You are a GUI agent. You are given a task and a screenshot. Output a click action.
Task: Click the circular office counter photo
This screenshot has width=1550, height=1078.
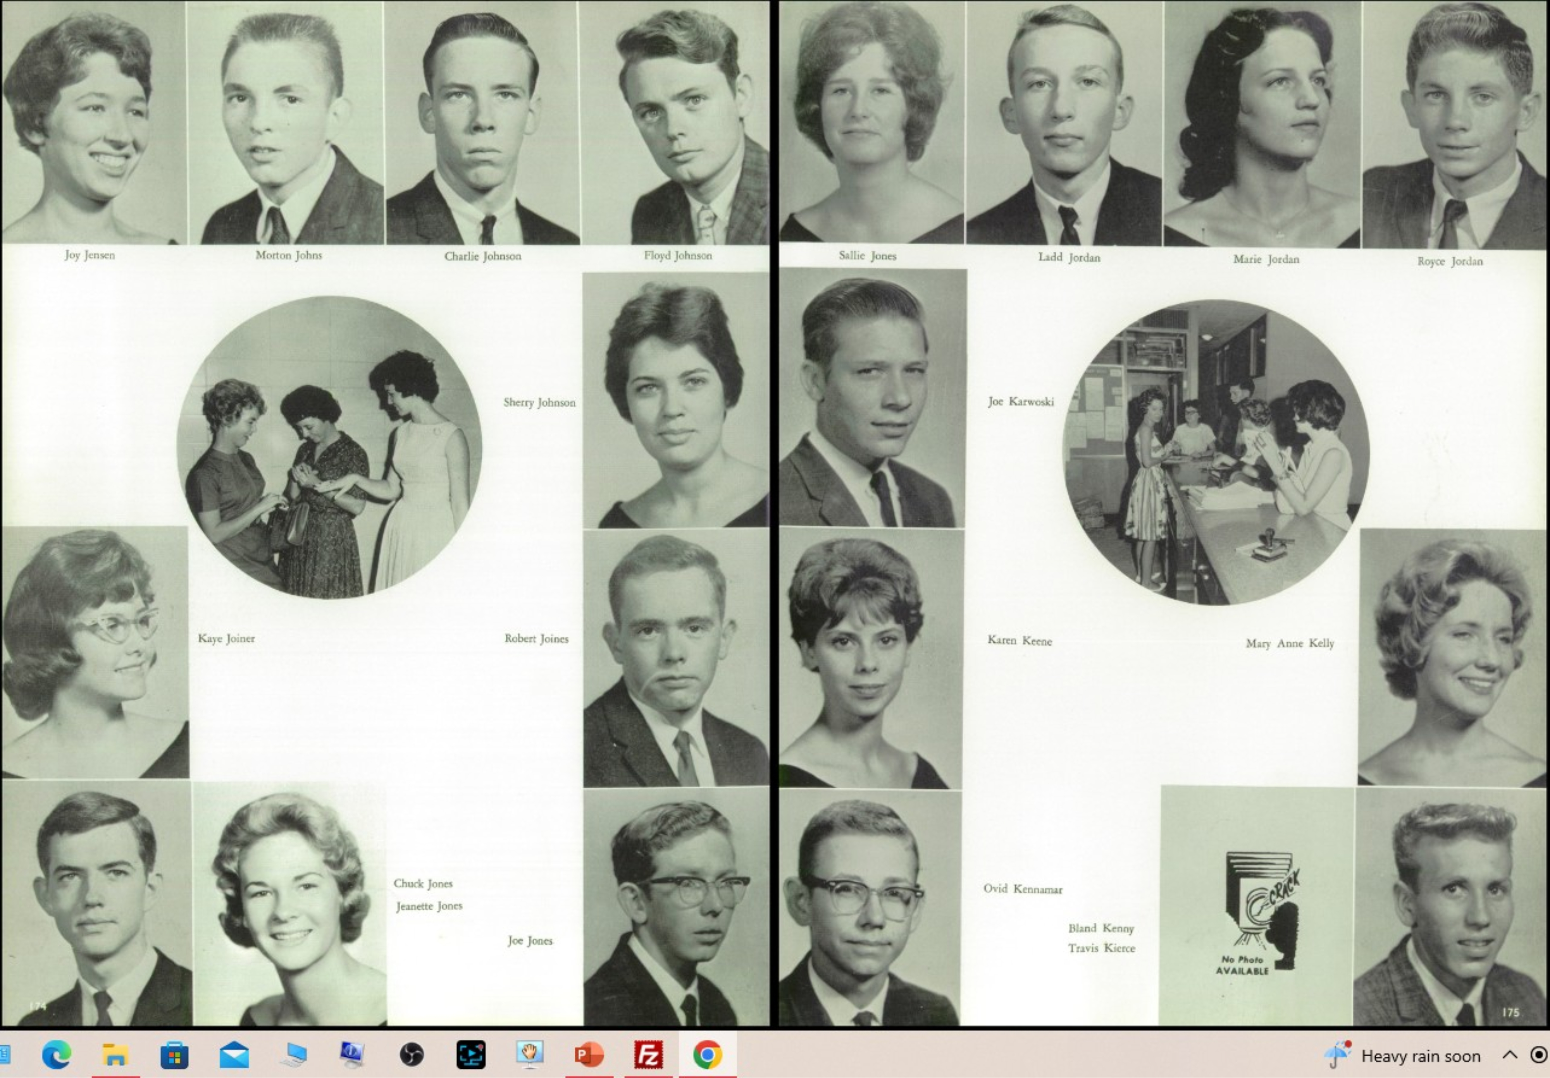pyautogui.click(x=1215, y=452)
